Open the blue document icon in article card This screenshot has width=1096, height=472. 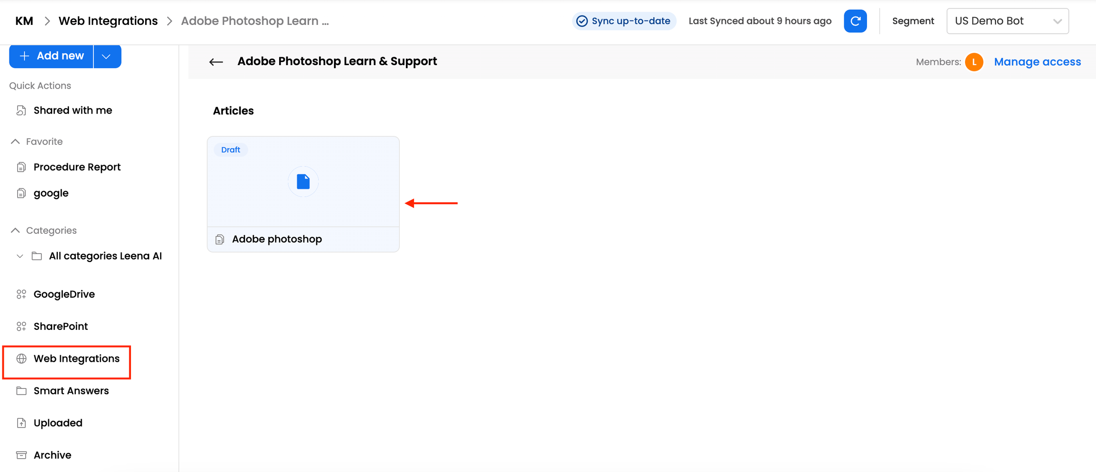tap(303, 182)
